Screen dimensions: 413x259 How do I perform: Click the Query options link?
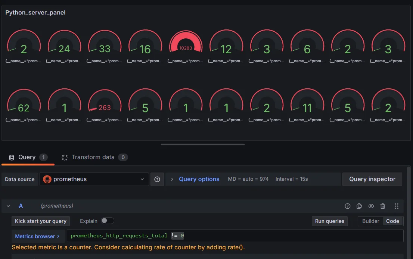point(199,179)
